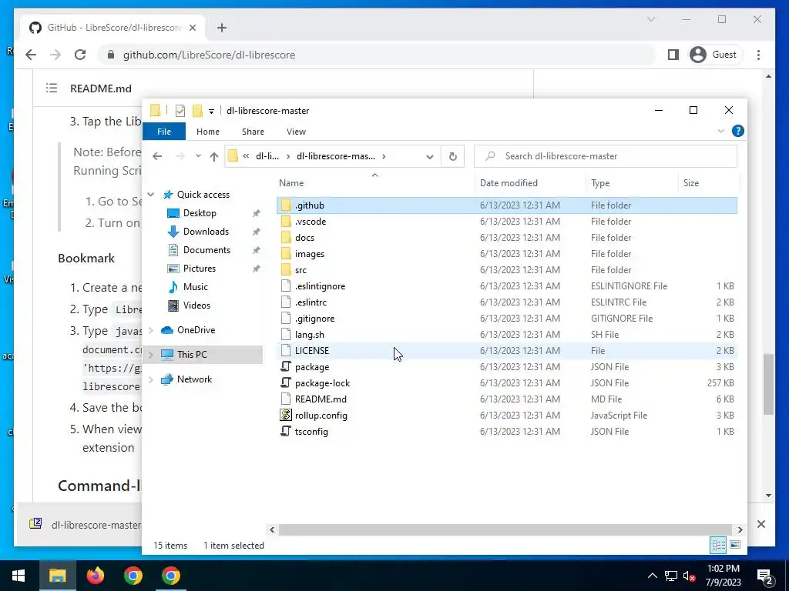Select the src folder icon

point(286,270)
